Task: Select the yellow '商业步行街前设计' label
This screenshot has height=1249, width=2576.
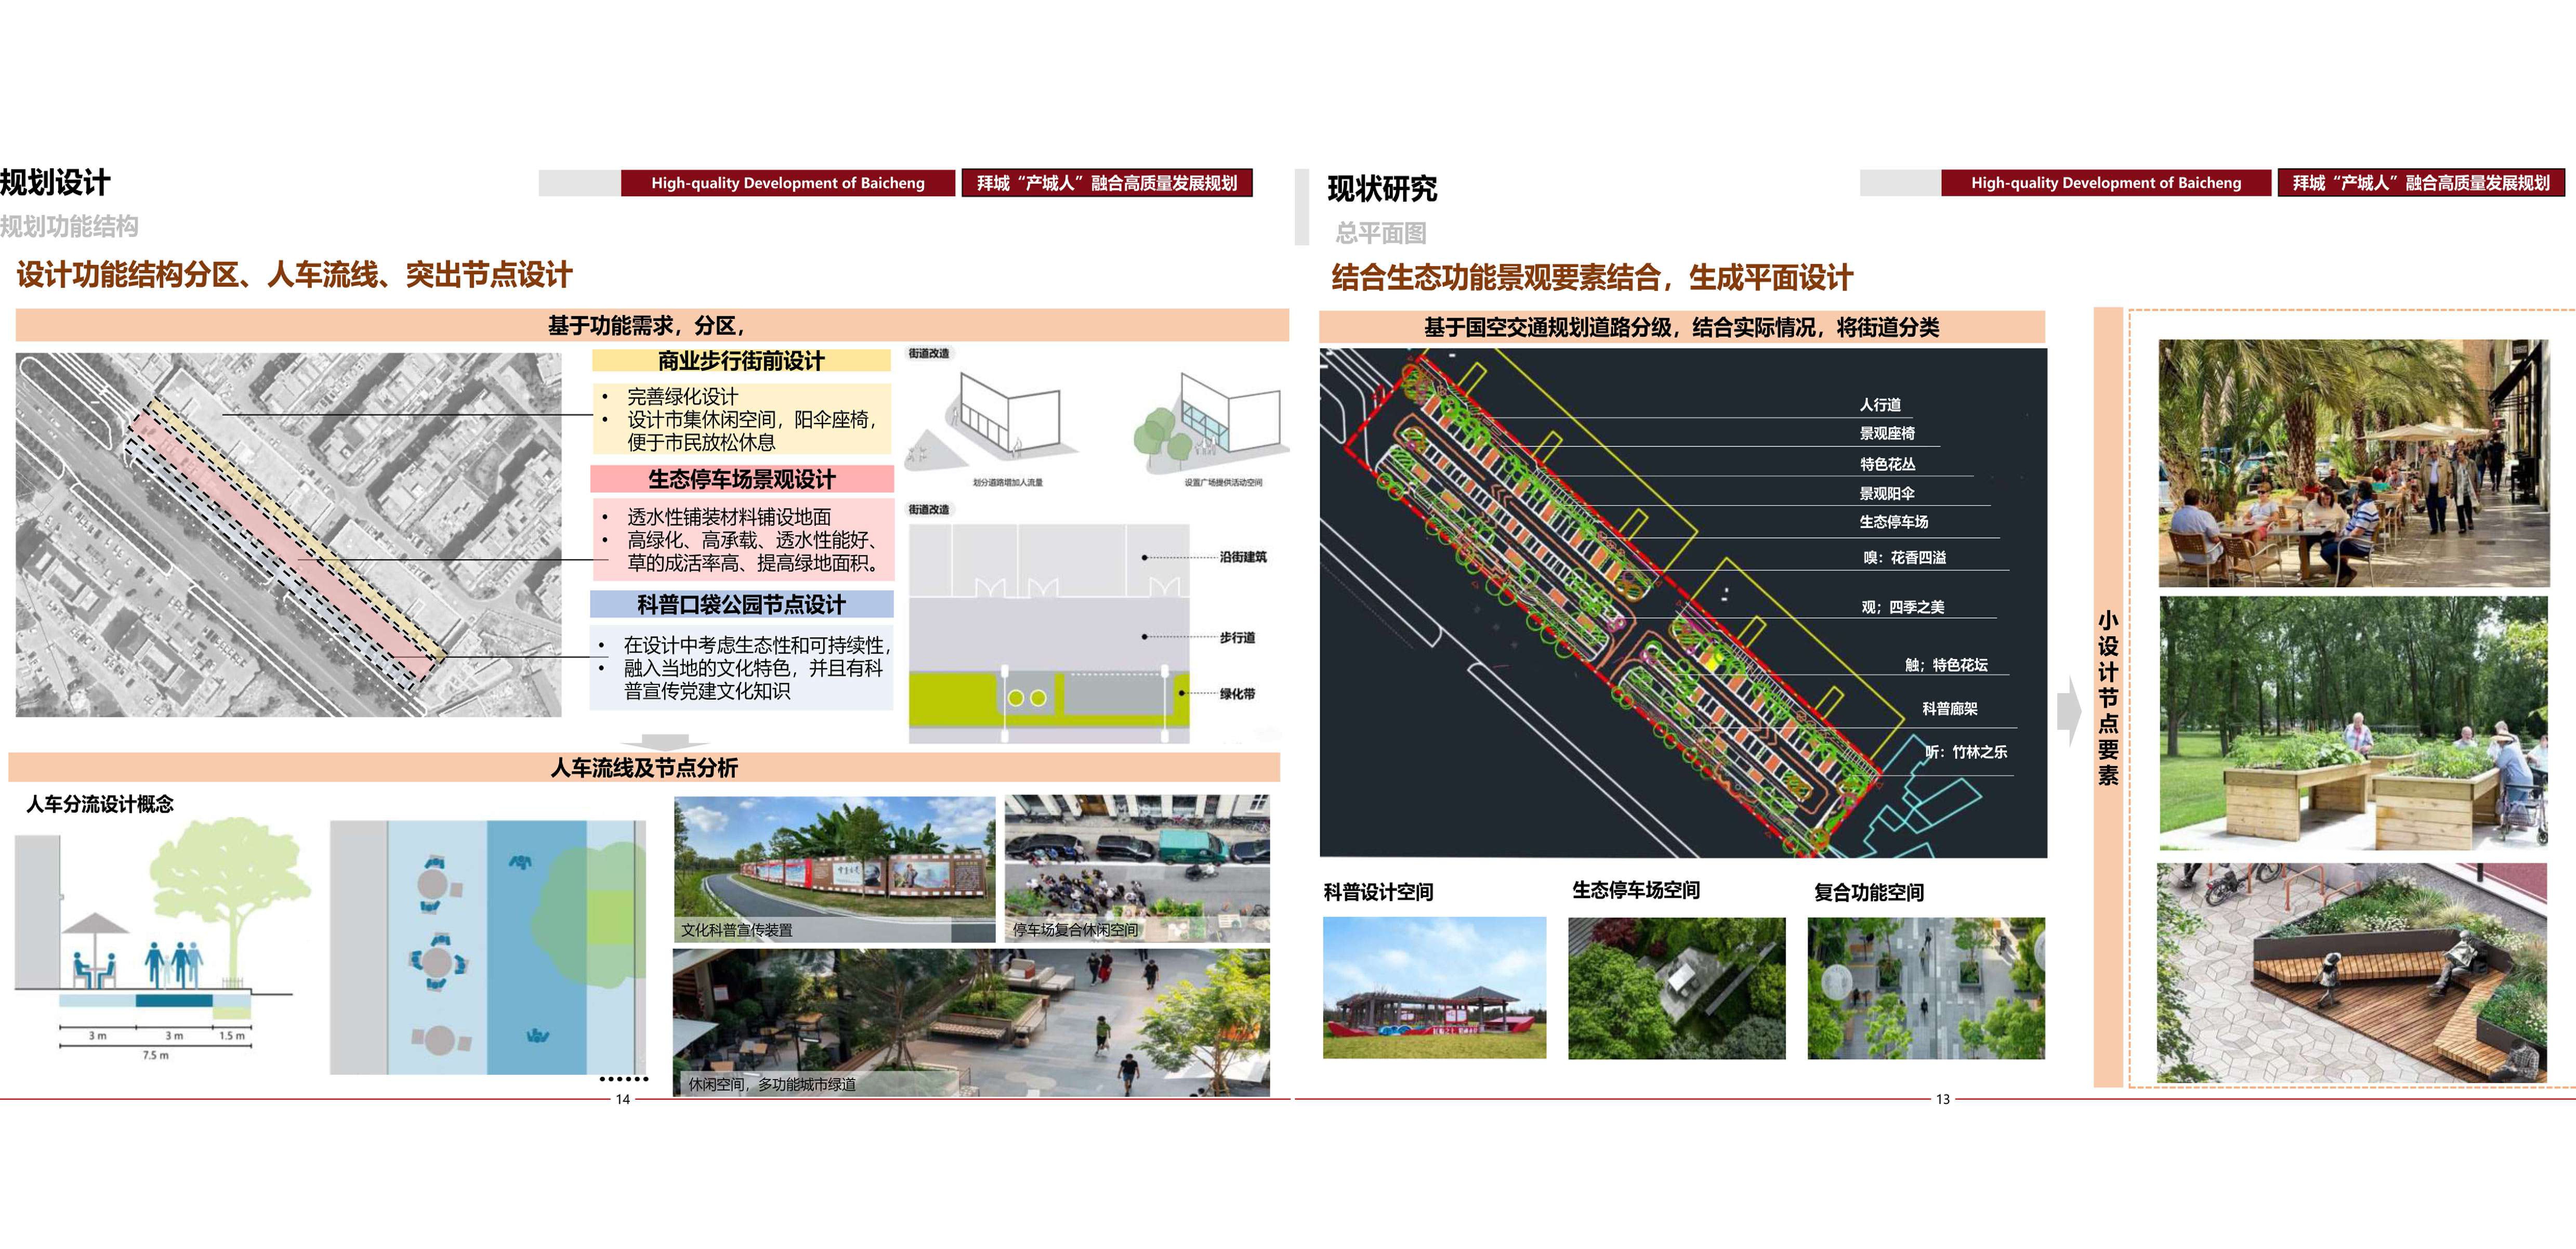Action: pyautogui.click(x=741, y=361)
